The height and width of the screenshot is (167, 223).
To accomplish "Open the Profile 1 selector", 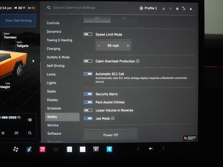I will point(148,8).
